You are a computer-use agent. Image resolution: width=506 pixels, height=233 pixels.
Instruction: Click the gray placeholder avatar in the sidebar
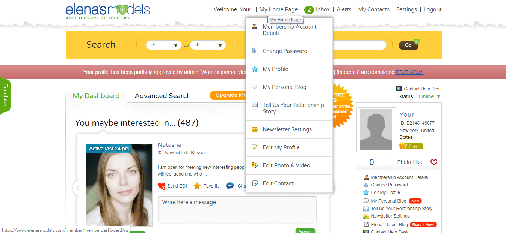click(376, 129)
